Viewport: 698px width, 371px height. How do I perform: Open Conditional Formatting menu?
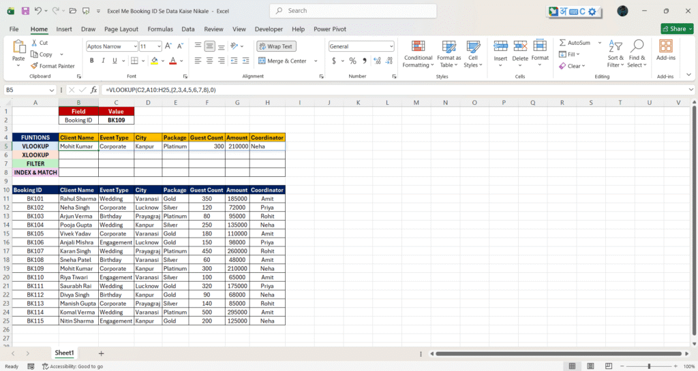tap(418, 54)
